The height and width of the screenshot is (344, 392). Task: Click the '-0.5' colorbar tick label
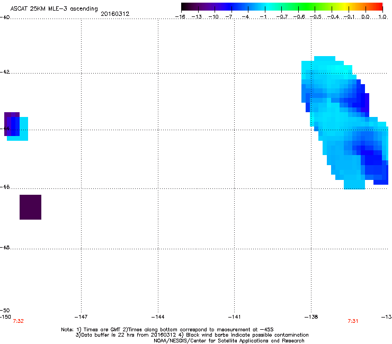[x=315, y=17]
